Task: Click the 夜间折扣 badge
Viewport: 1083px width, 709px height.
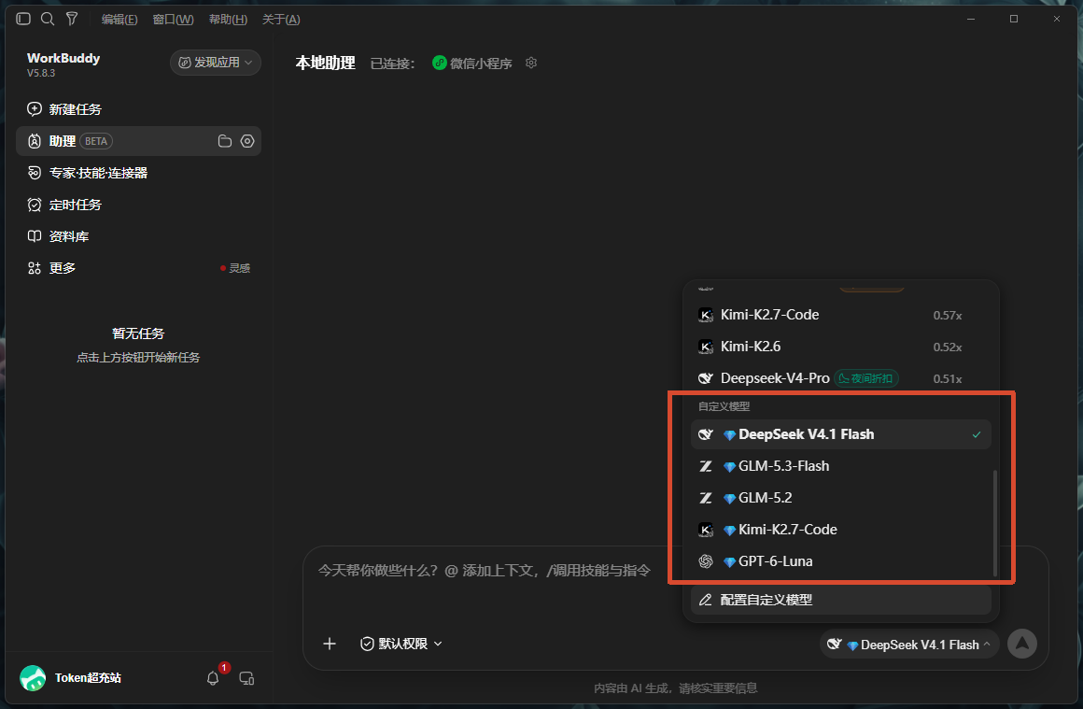Action: pos(866,378)
